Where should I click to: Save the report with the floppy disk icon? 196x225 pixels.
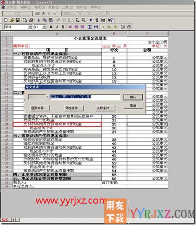click(18, 20)
